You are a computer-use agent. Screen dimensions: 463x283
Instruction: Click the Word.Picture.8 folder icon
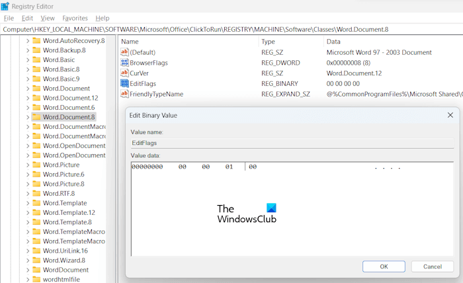pos(36,184)
